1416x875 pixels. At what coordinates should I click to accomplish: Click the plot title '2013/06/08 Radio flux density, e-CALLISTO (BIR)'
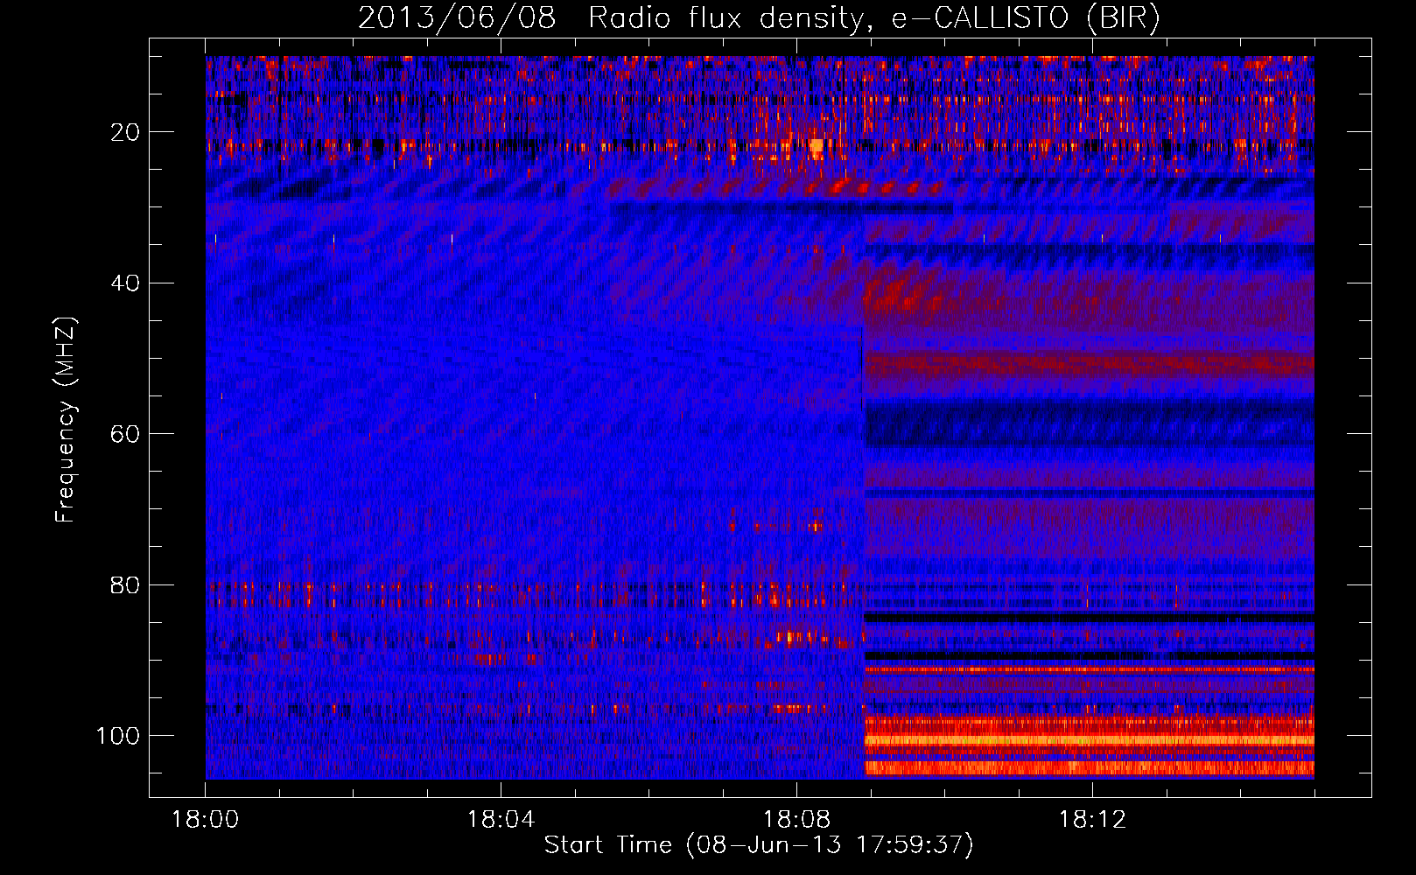click(x=759, y=18)
